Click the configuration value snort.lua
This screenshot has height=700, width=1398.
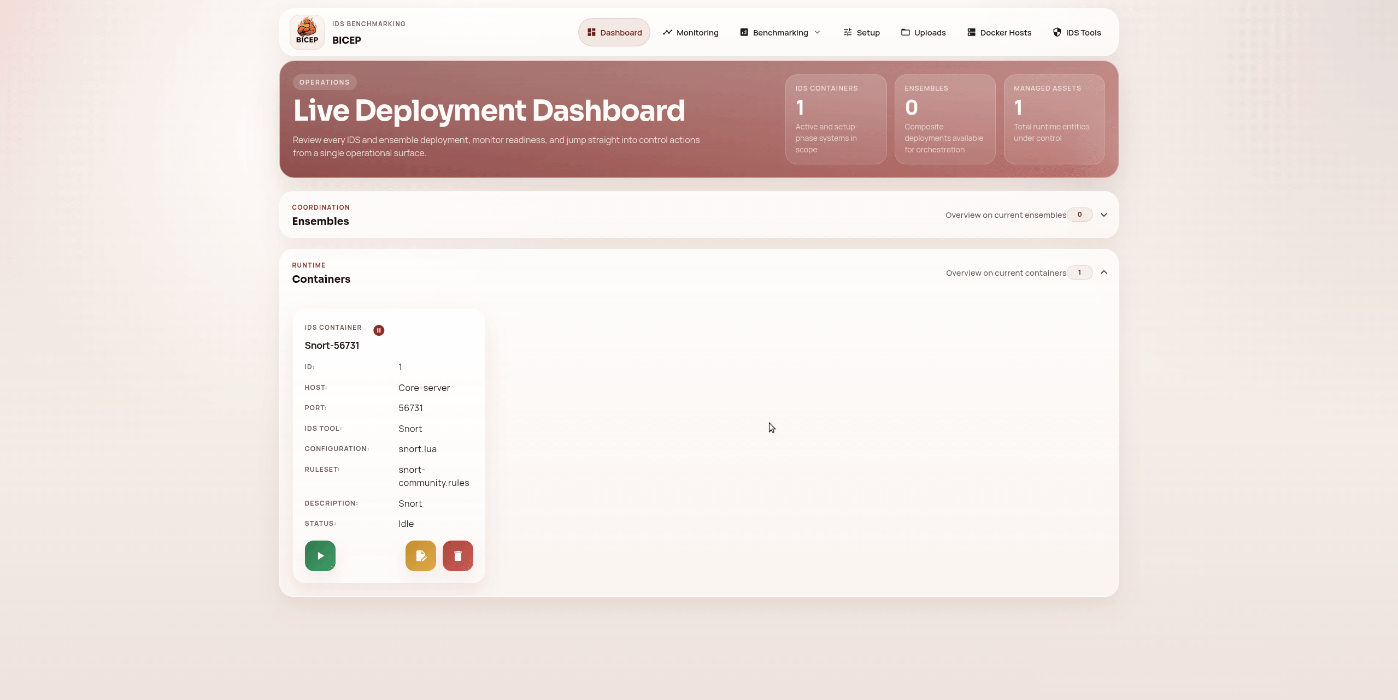click(x=418, y=449)
